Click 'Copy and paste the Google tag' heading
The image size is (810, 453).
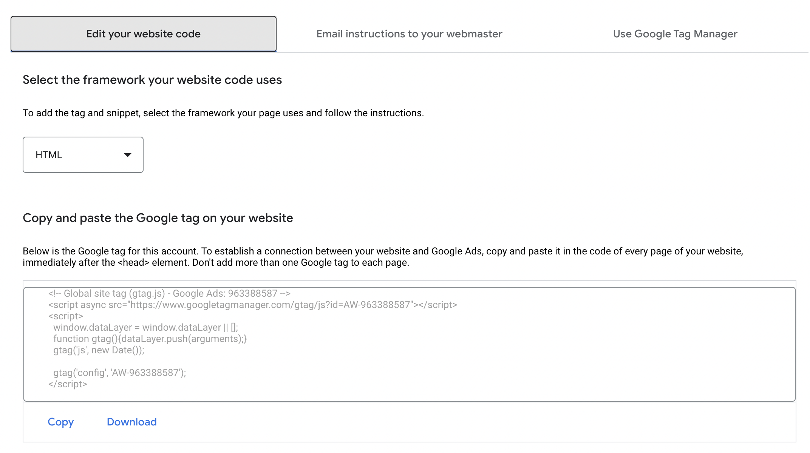point(158,218)
